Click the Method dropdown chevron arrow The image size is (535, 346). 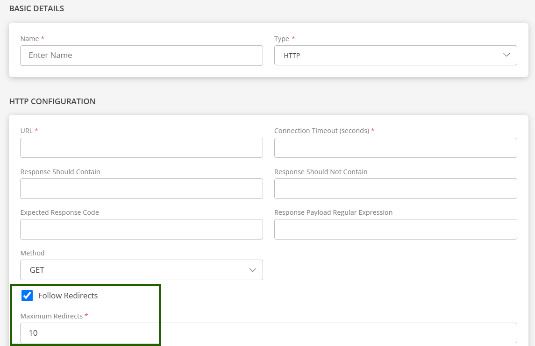click(253, 270)
